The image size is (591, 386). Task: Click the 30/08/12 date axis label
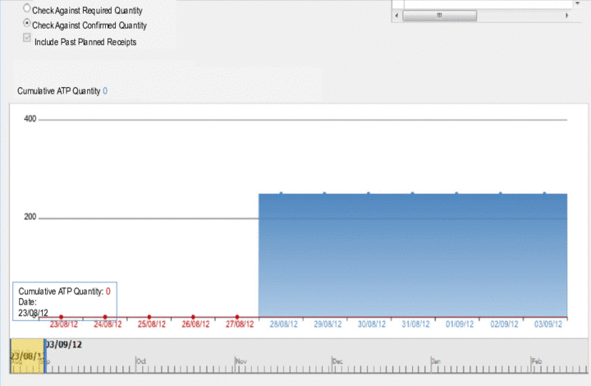coord(373,324)
